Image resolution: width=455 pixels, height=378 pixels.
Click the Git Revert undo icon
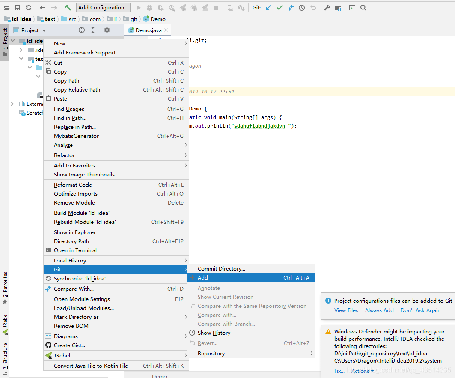pos(313,8)
